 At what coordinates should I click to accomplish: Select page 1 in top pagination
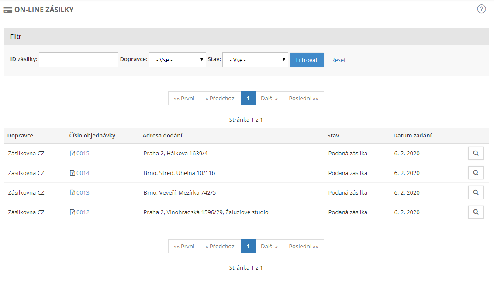pyautogui.click(x=248, y=98)
